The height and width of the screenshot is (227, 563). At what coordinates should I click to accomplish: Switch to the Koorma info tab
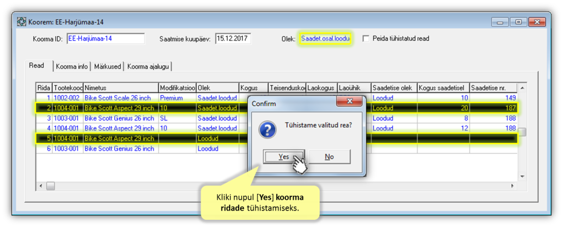tap(72, 66)
